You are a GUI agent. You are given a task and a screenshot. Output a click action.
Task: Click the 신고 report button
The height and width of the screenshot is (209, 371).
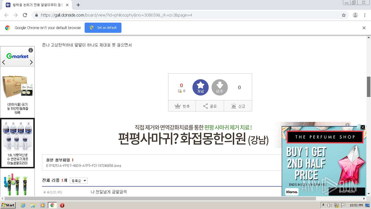tap(238, 106)
